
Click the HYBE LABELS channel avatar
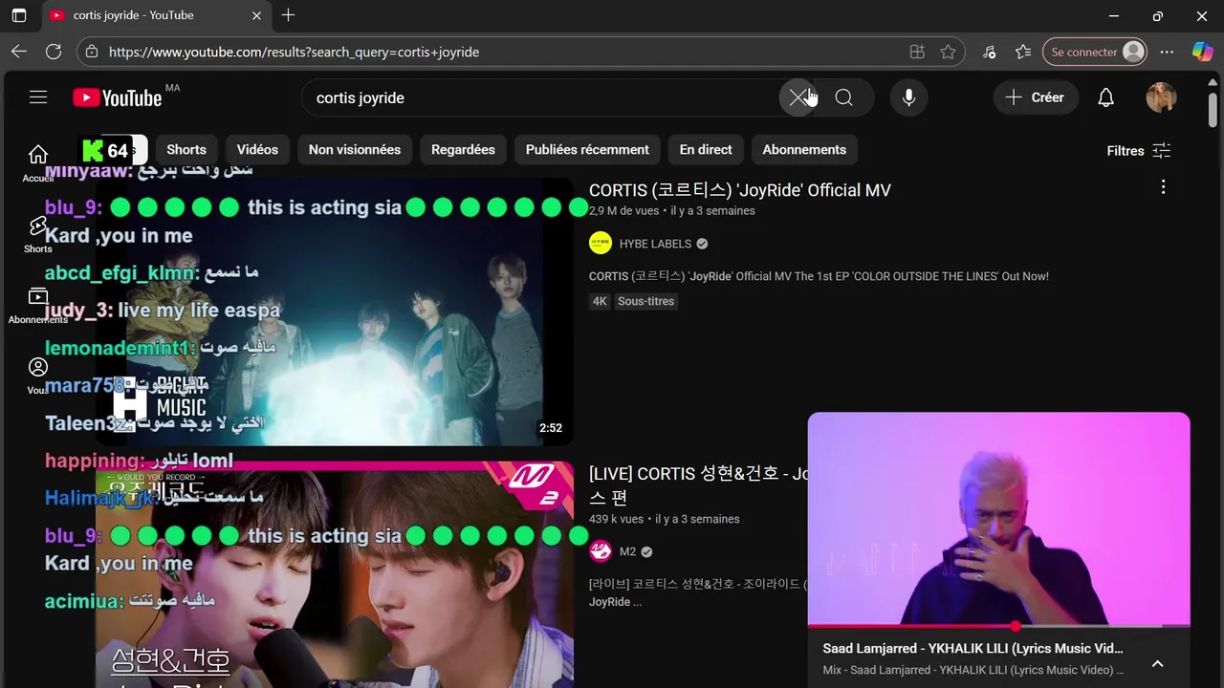click(x=601, y=244)
